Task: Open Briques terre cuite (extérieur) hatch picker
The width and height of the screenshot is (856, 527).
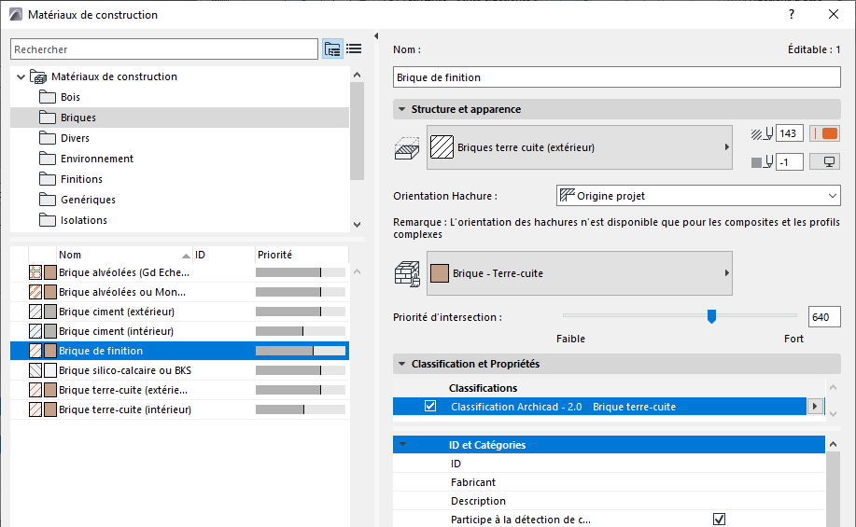Action: tap(579, 147)
